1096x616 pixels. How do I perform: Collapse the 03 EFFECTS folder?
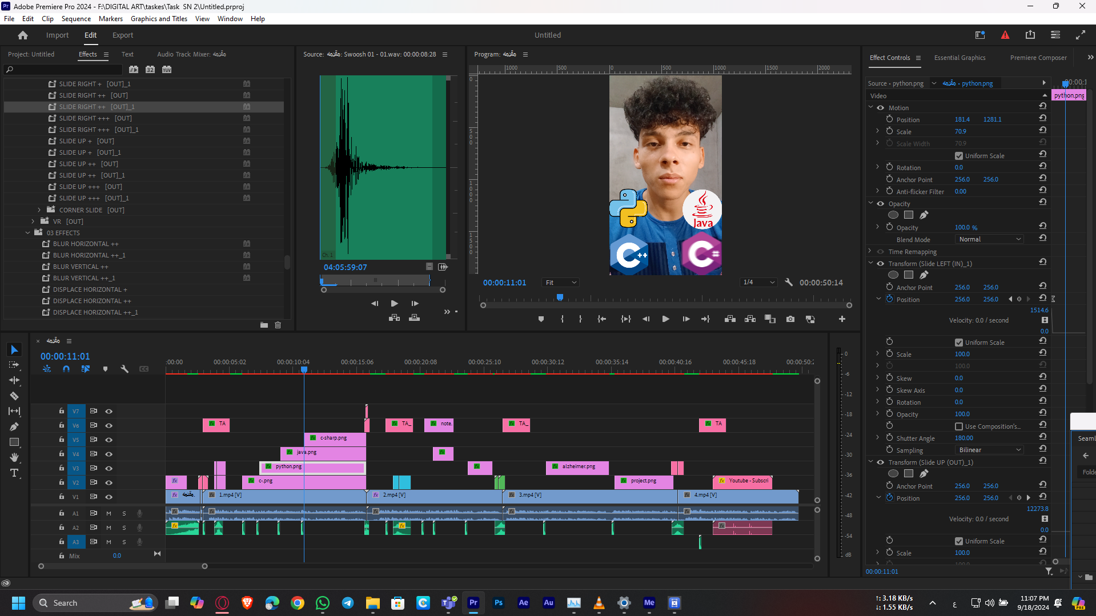pos(27,233)
